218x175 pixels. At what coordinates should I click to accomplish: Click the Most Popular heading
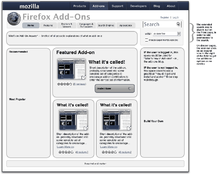[17, 99]
